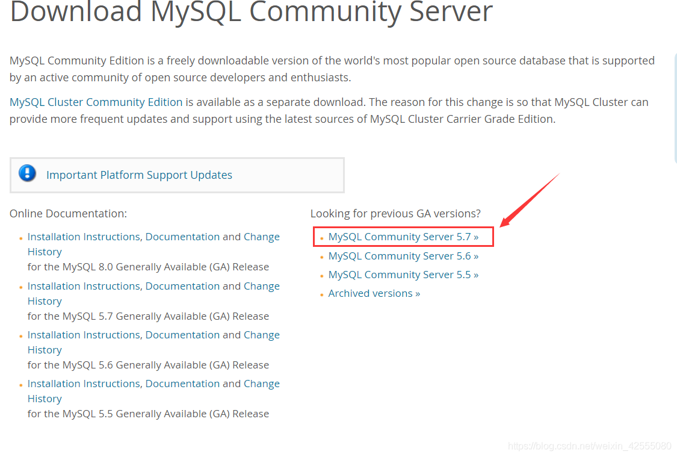The height and width of the screenshot is (457, 677).
Task: Open Installation Instructions for MySQL 8.0 release
Action: click(x=84, y=237)
